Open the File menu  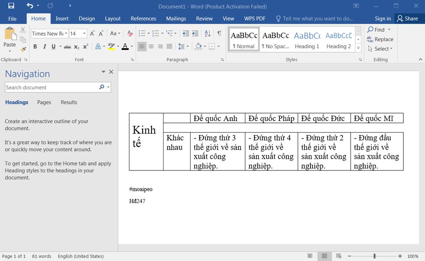pos(12,19)
